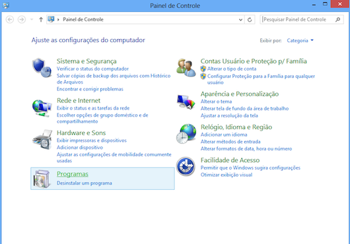The image size is (350, 244).
Task: Open the Programas heading link
Action: 73,174
